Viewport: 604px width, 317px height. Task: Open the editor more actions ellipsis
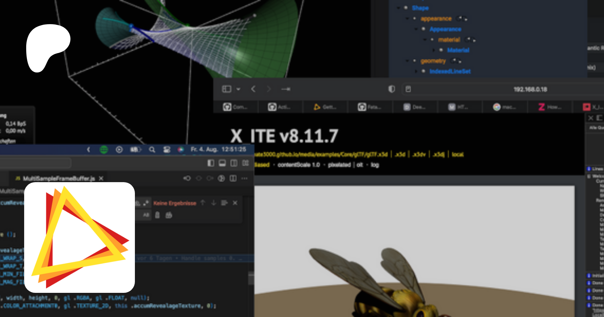[245, 178]
